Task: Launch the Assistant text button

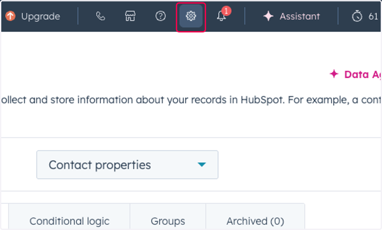Action: point(300,16)
